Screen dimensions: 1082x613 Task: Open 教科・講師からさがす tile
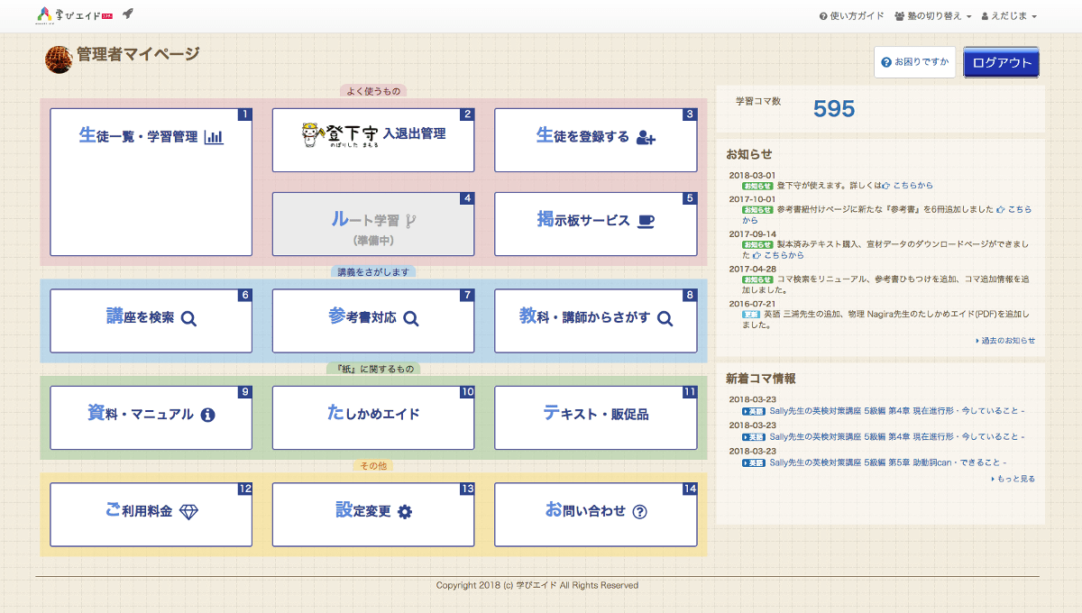(x=596, y=321)
